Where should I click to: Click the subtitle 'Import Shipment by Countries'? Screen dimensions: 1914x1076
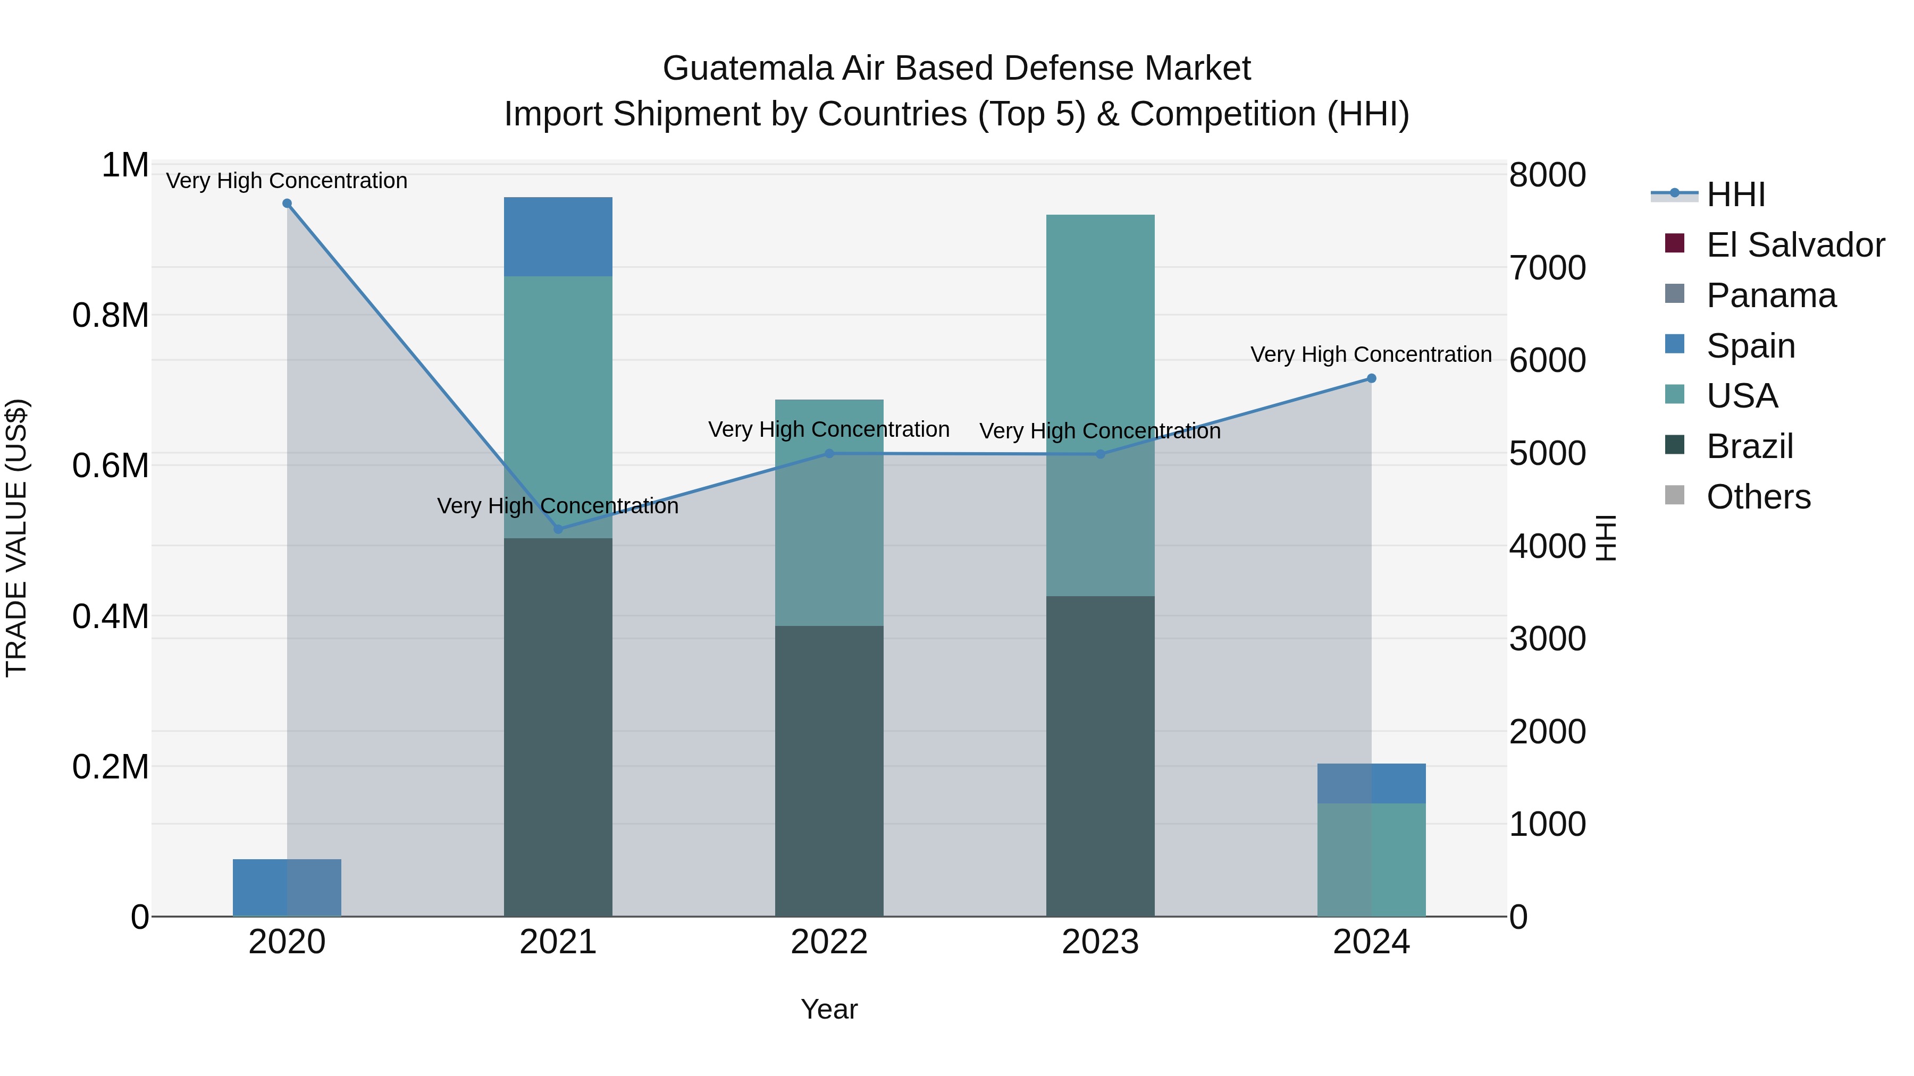pyautogui.click(x=736, y=114)
